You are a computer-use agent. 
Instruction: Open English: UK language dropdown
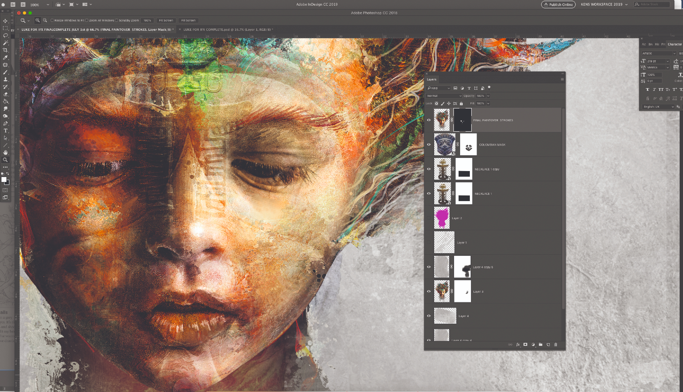pos(659,107)
